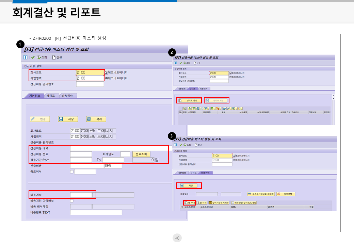
Task: Switch to 비용귀속 tab in panel 1
Action: (68, 96)
